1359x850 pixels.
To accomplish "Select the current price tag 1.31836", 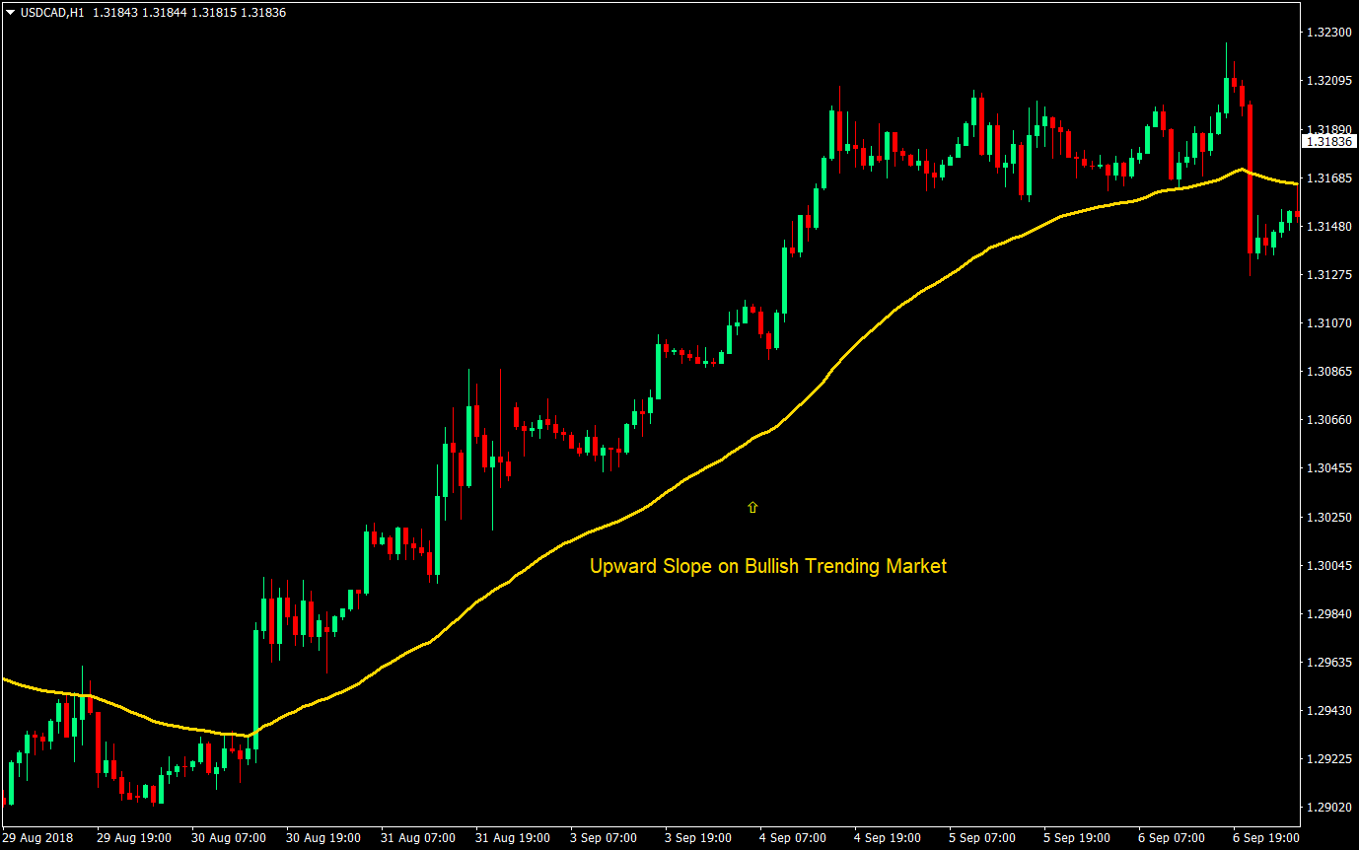I will (x=1329, y=141).
